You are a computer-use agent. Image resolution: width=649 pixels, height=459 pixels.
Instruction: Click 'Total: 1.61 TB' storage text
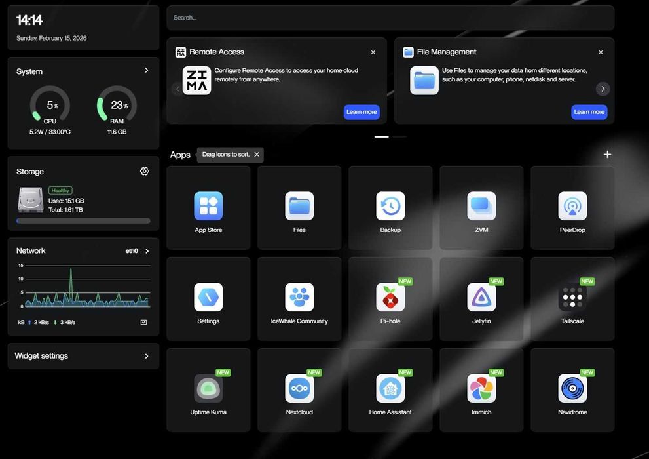(65, 210)
